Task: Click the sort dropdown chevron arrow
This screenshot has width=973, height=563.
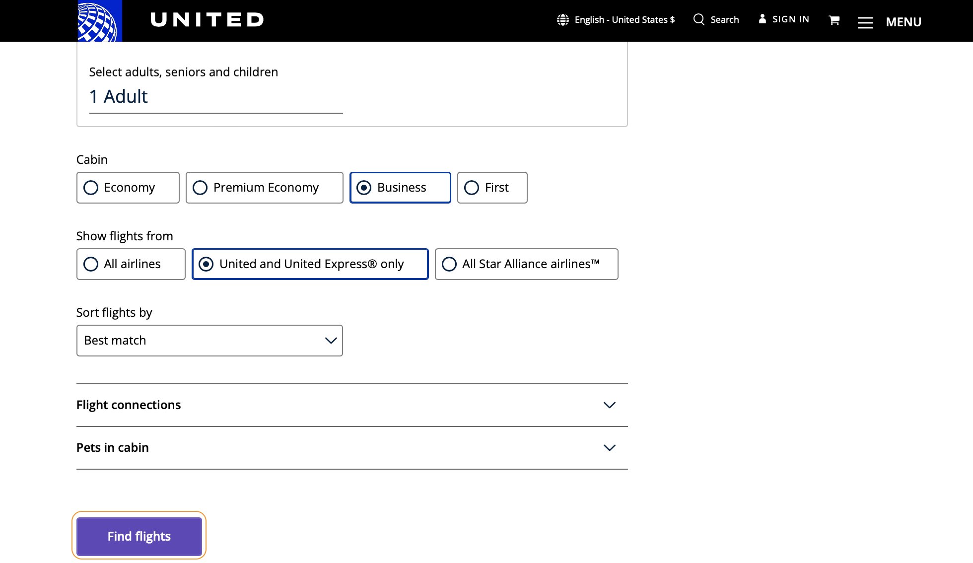Action: pyautogui.click(x=331, y=341)
